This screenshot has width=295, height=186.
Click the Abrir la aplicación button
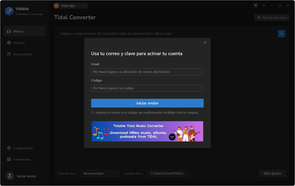click(x=272, y=18)
